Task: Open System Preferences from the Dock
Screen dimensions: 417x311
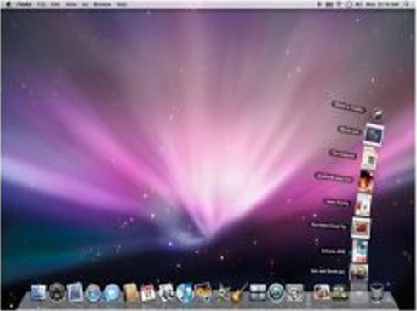Action: point(294,293)
